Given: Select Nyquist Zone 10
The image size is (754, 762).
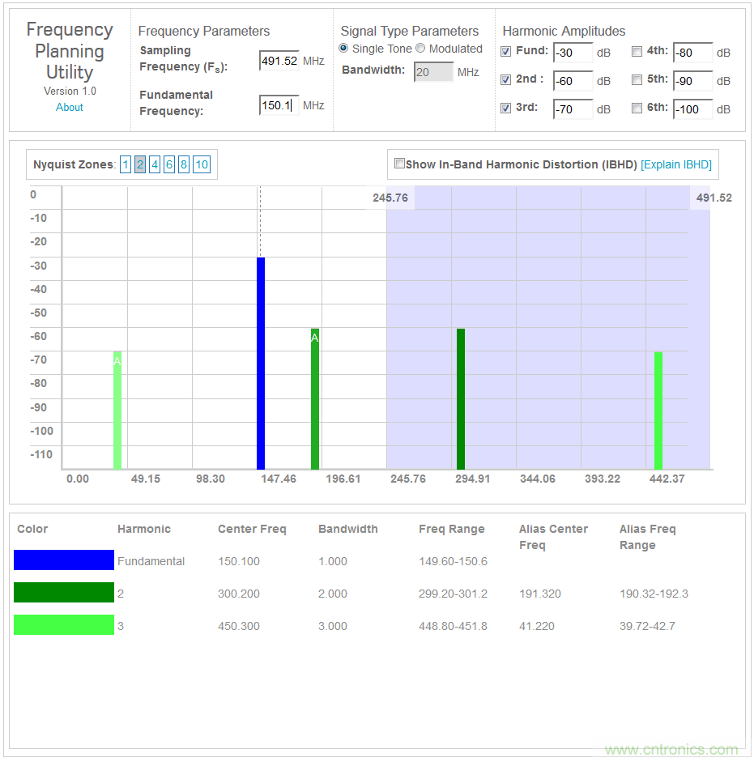Looking at the screenshot, I should (x=202, y=165).
